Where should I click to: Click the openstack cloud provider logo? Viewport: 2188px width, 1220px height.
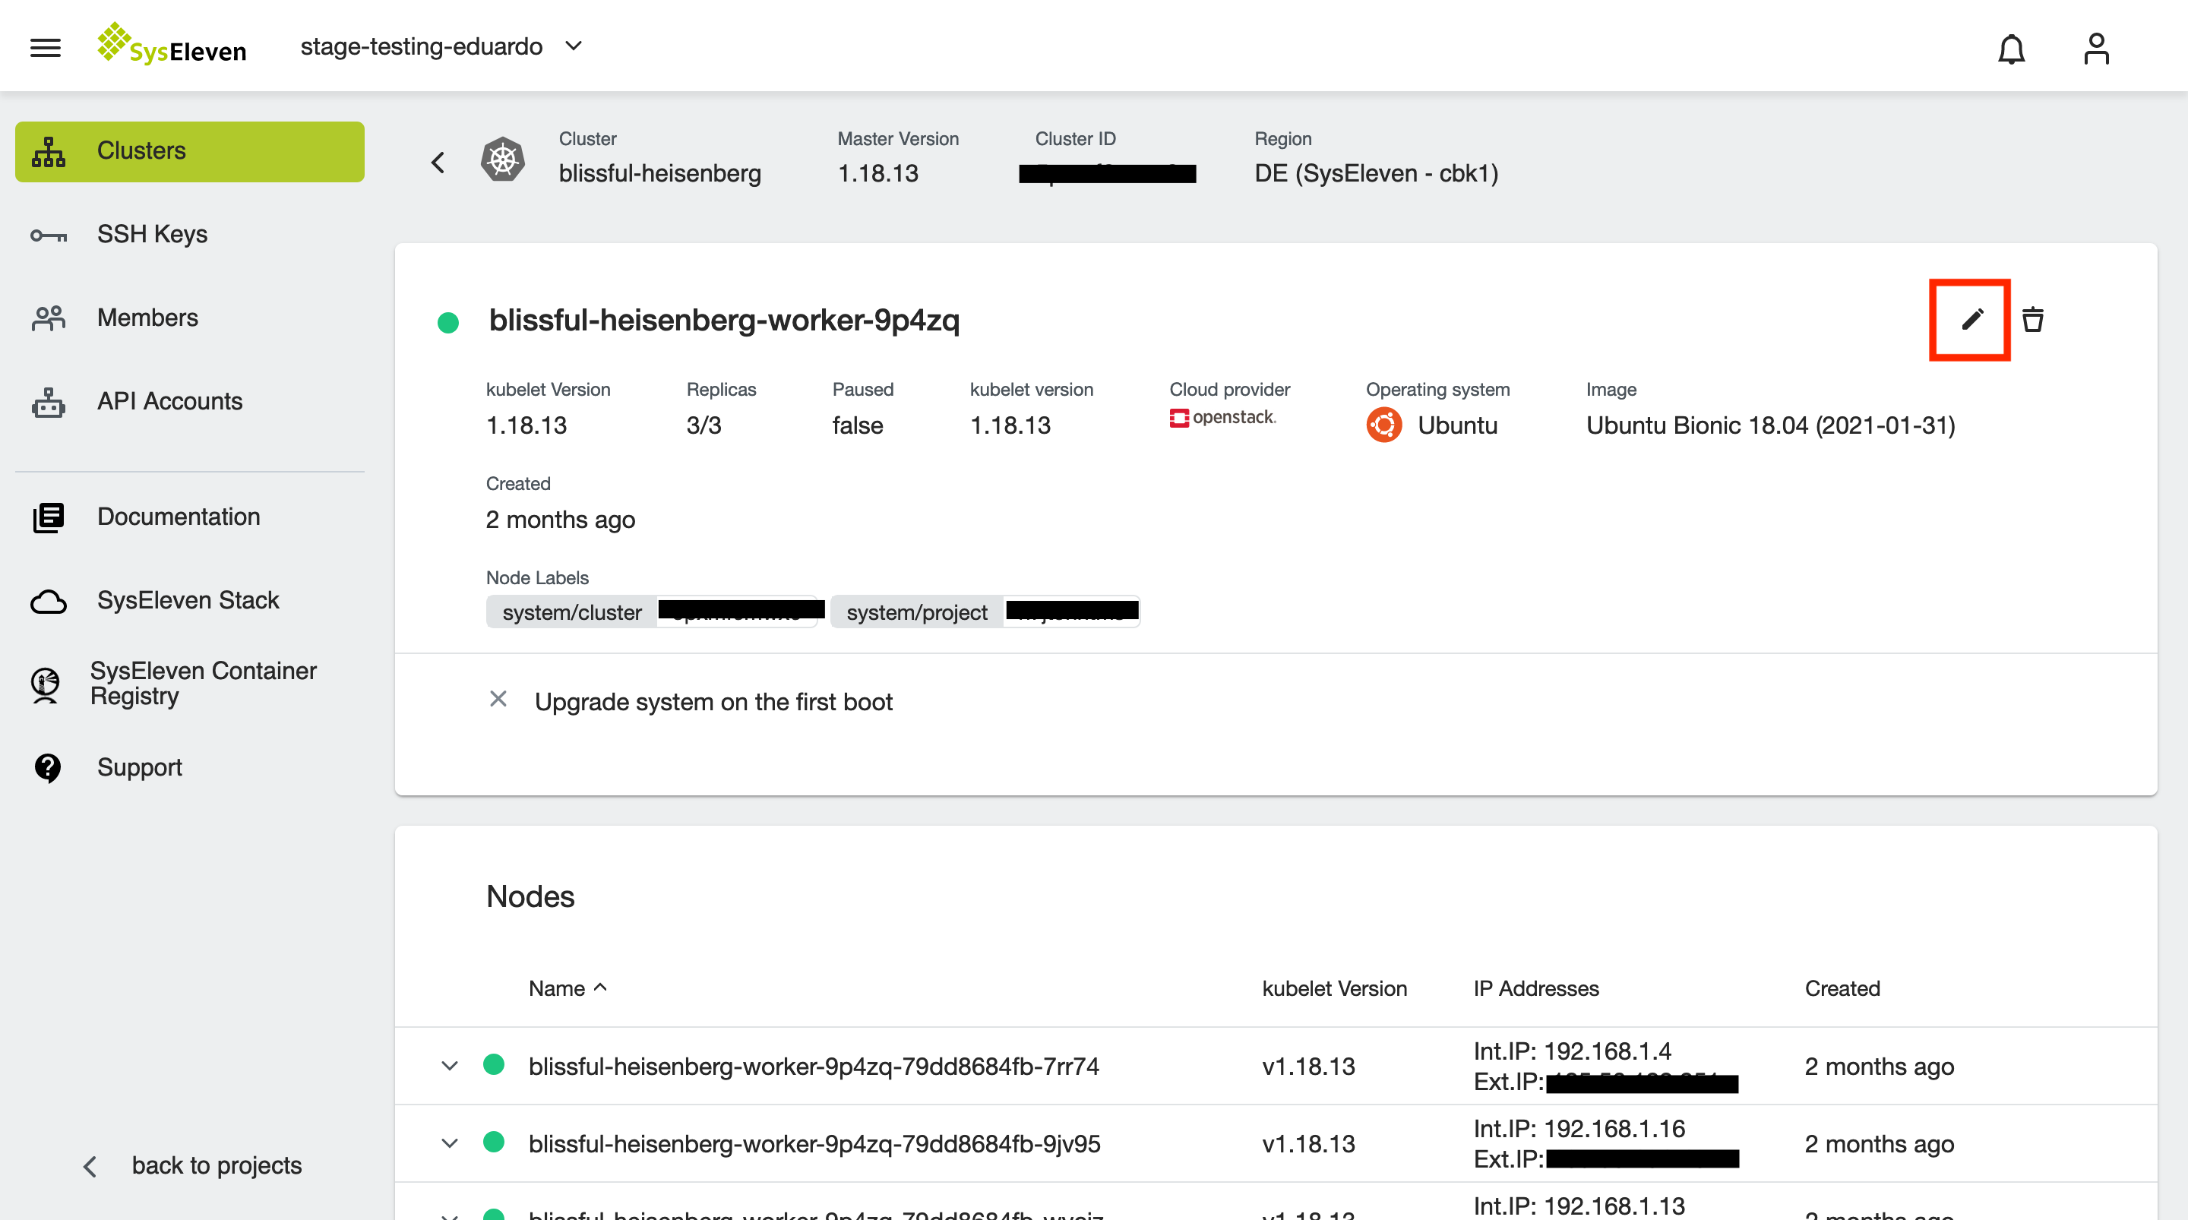pos(1222,417)
